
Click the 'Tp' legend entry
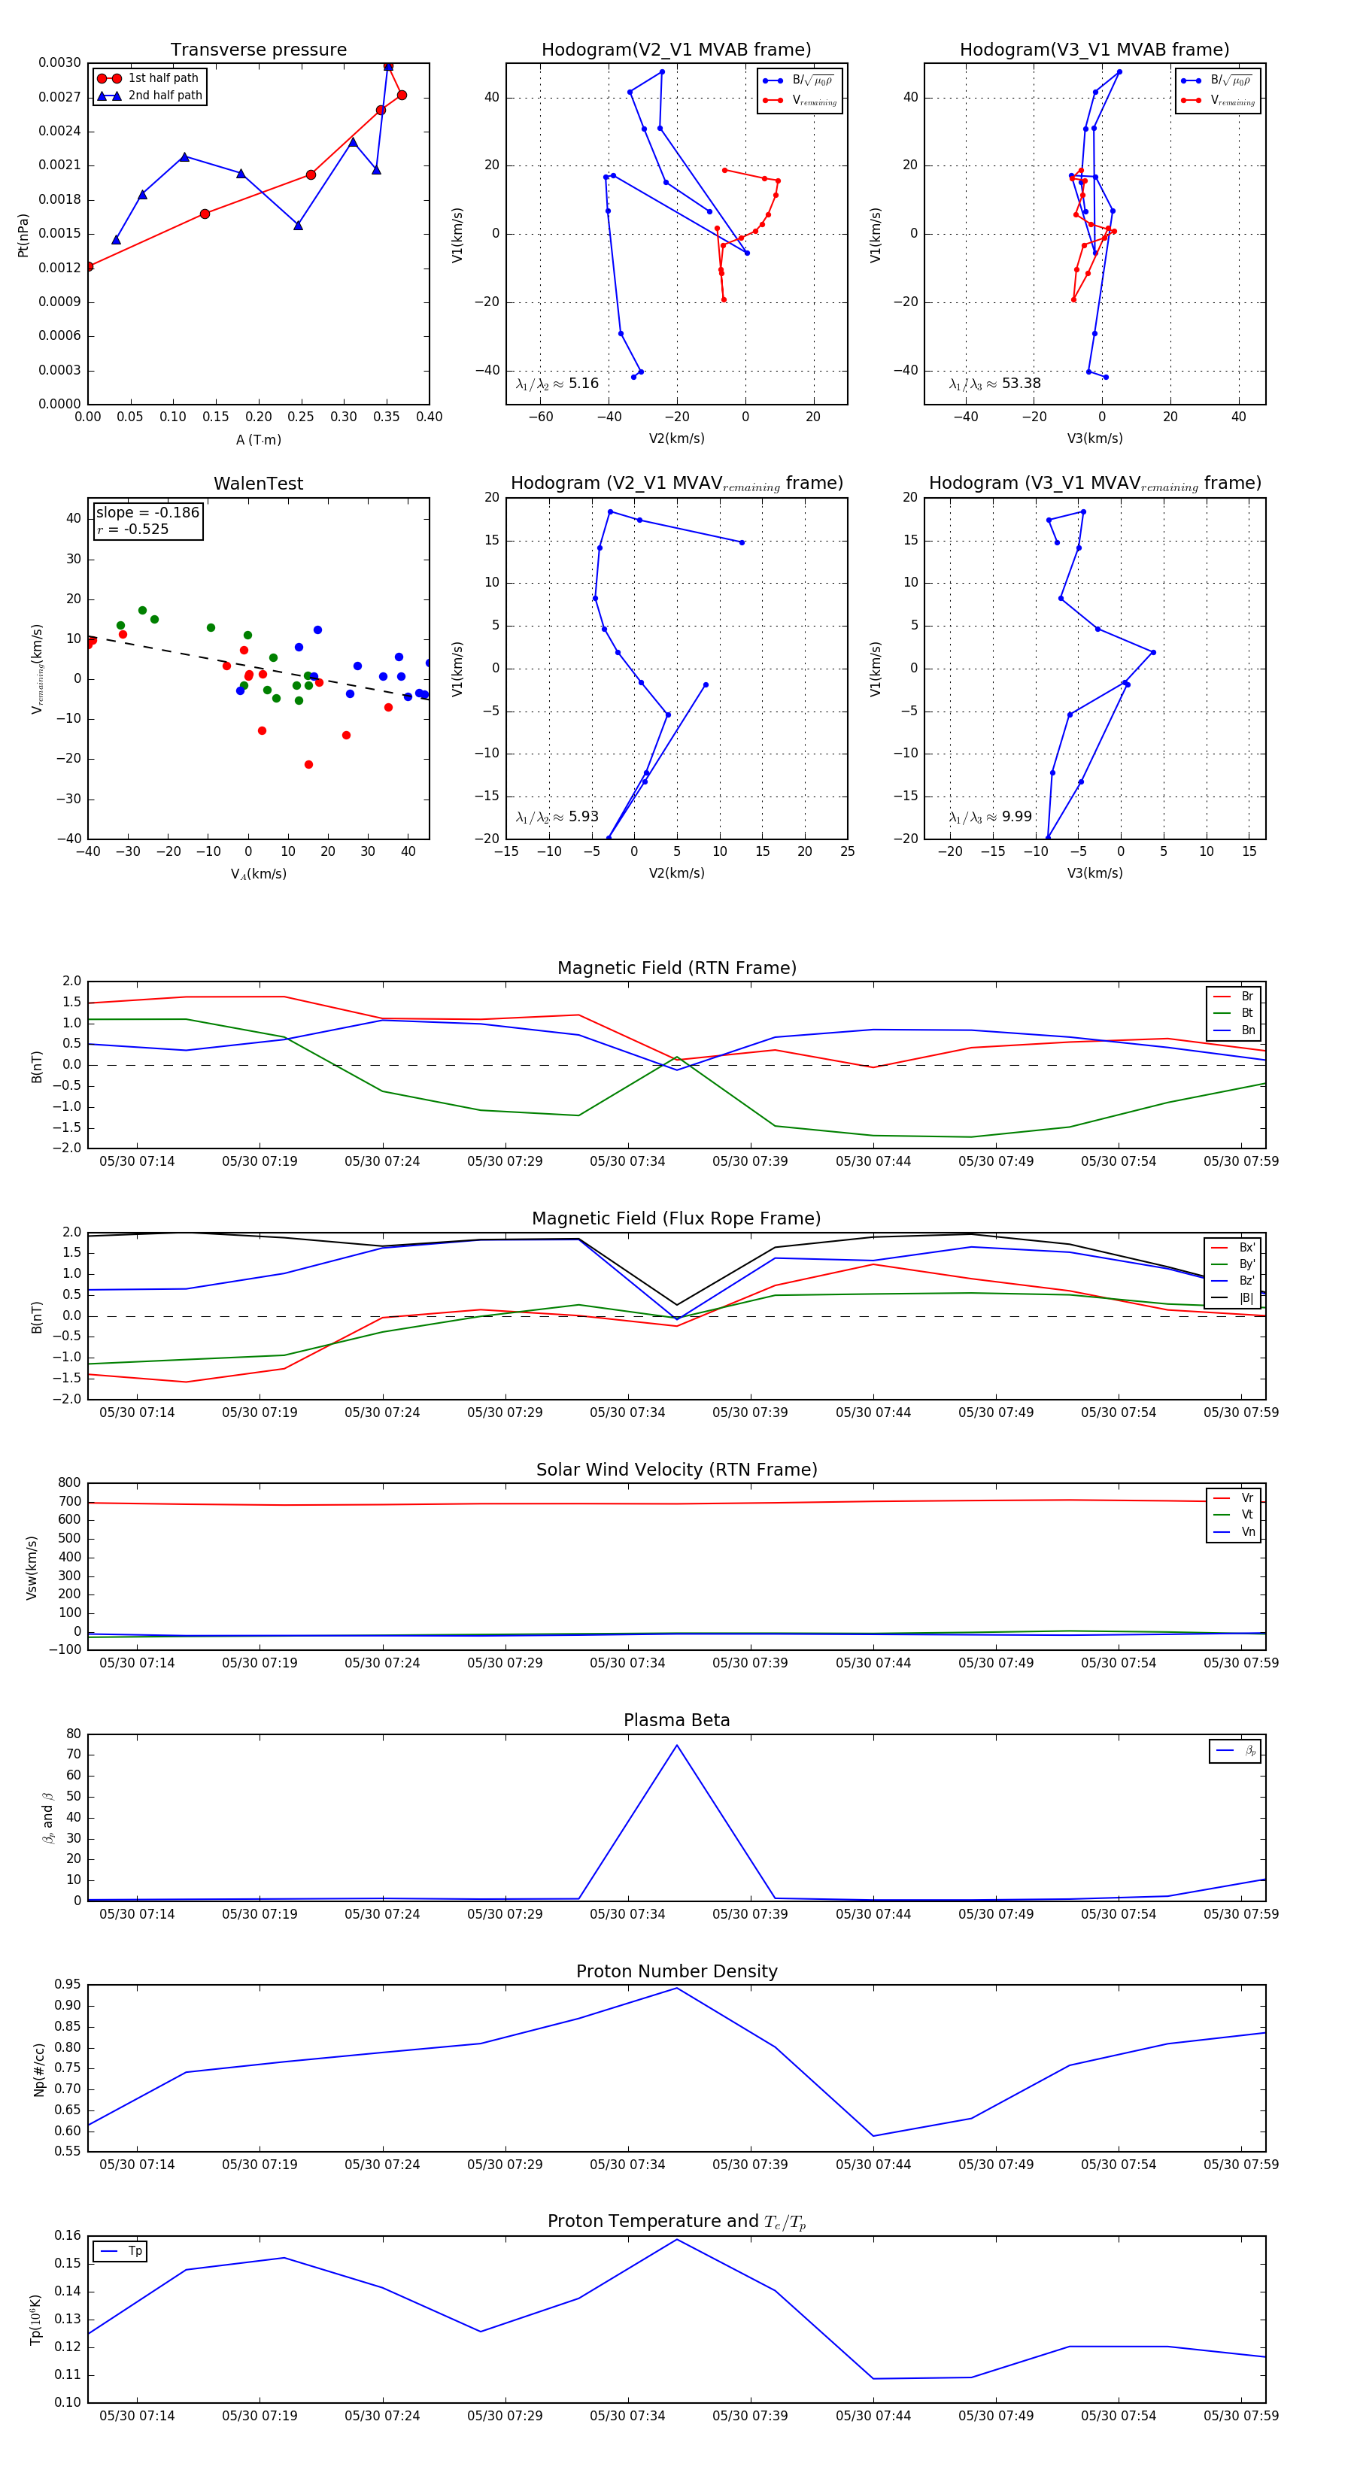(x=120, y=2251)
